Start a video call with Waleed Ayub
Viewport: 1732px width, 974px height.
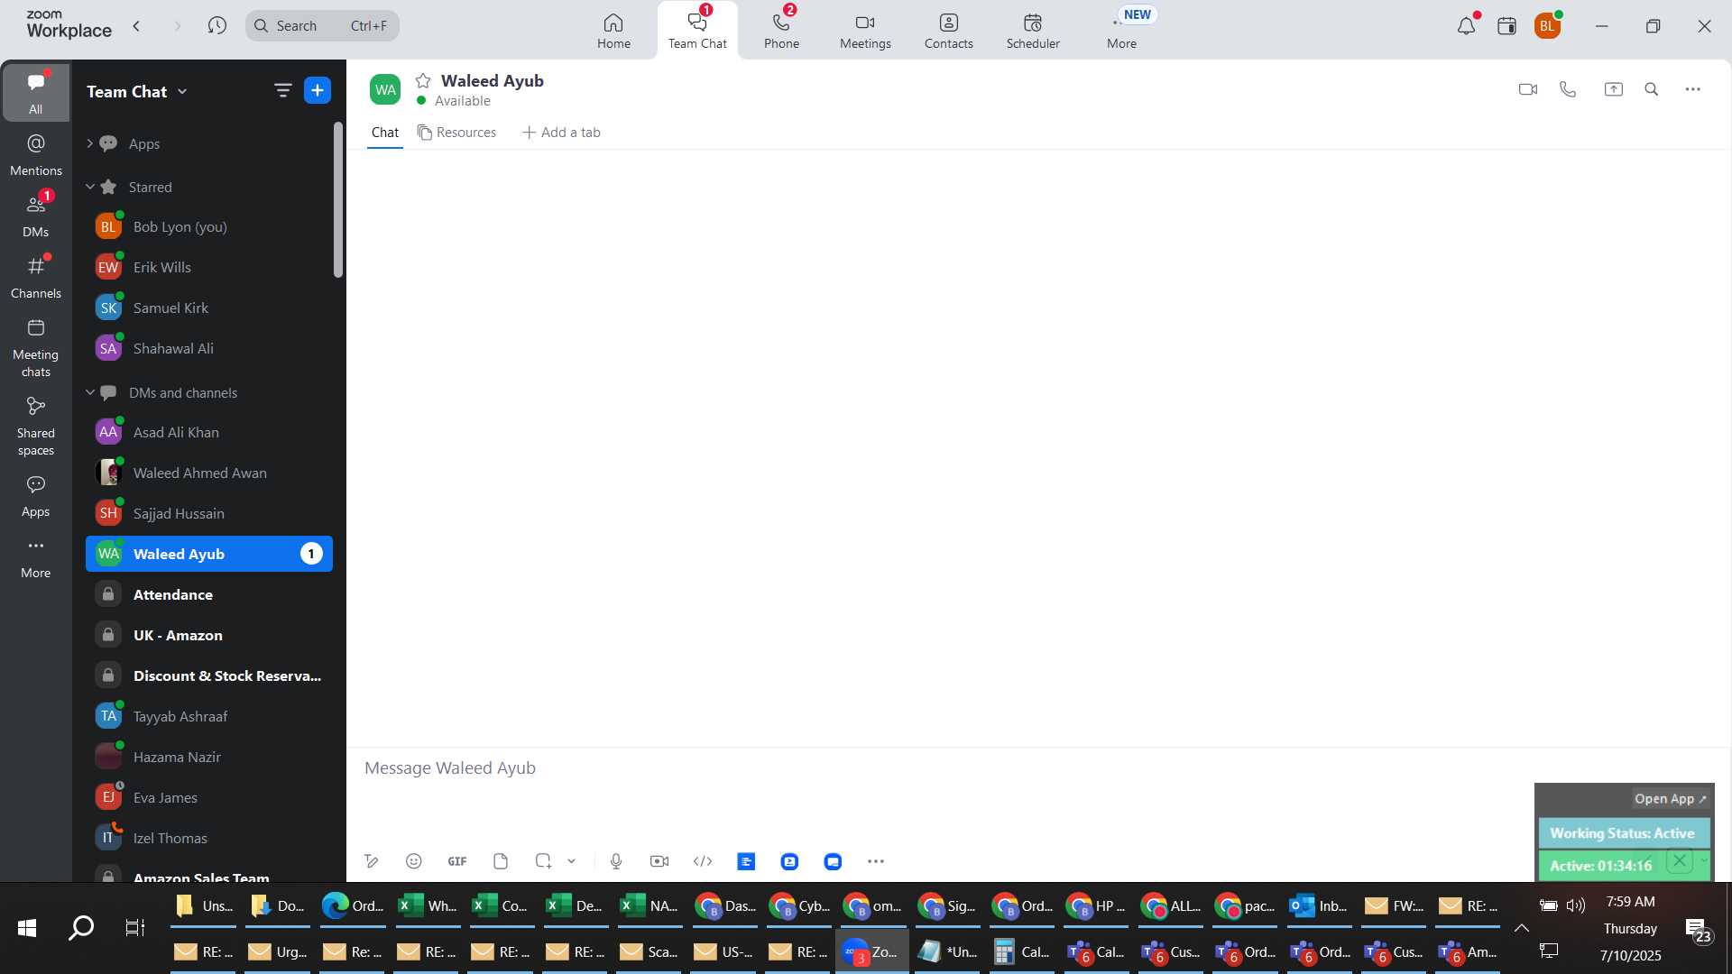[x=1527, y=89]
